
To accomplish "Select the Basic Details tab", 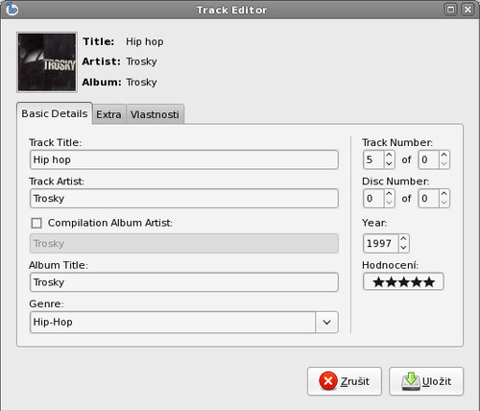I will [55, 113].
